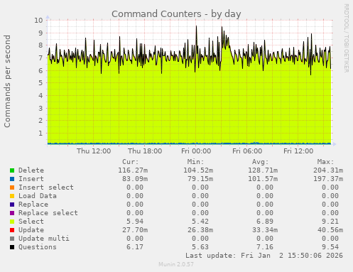Click the 'Fri 12:00' time axis label
353x272 pixels.
pos(298,151)
